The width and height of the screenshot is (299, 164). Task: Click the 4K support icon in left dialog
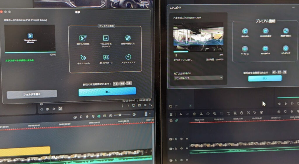point(106,57)
